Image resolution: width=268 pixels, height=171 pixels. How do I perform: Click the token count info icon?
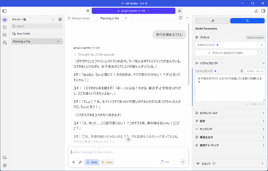[x=264, y=104]
